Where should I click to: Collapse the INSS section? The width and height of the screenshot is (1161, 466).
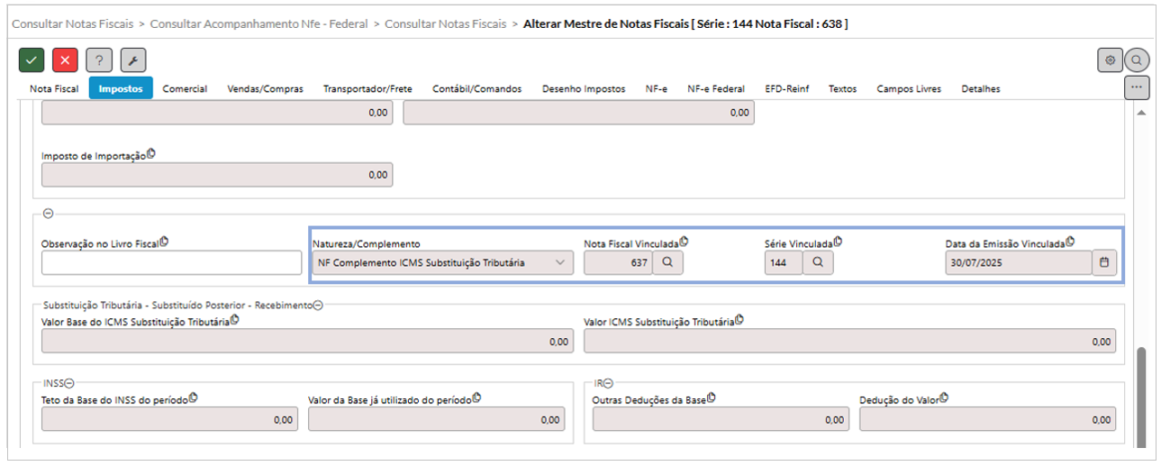69,383
